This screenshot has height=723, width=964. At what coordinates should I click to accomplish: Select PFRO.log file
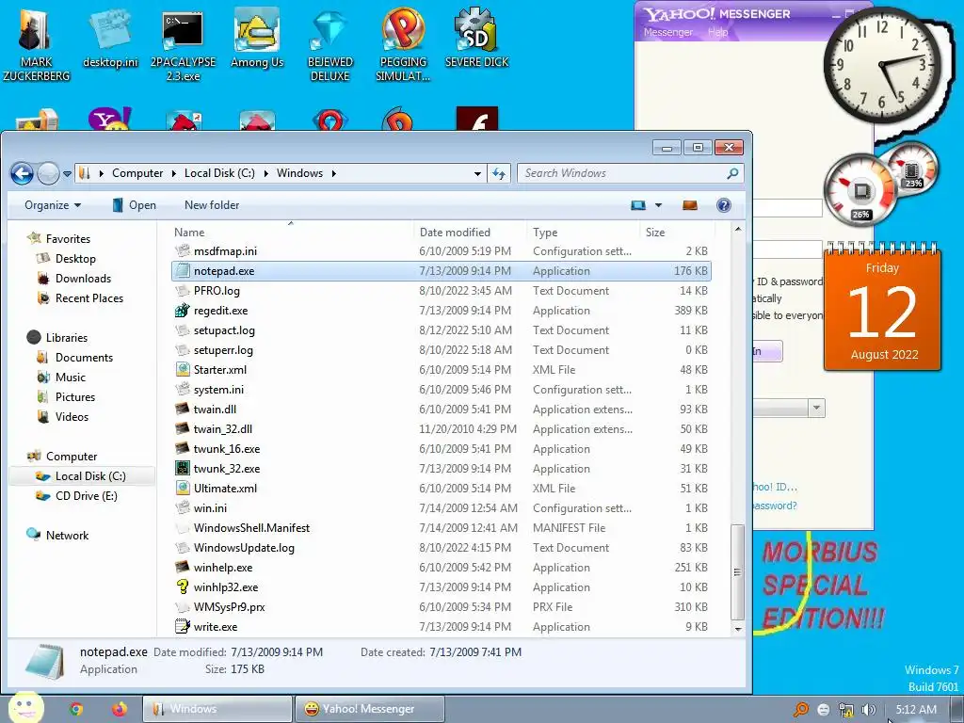click(217, 291)
